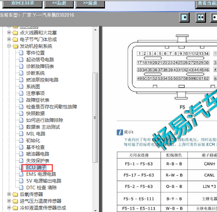Viewport: 217px width, 212px height.
Task: Click the document icon beside 零件位置
Action: [21, 53]
